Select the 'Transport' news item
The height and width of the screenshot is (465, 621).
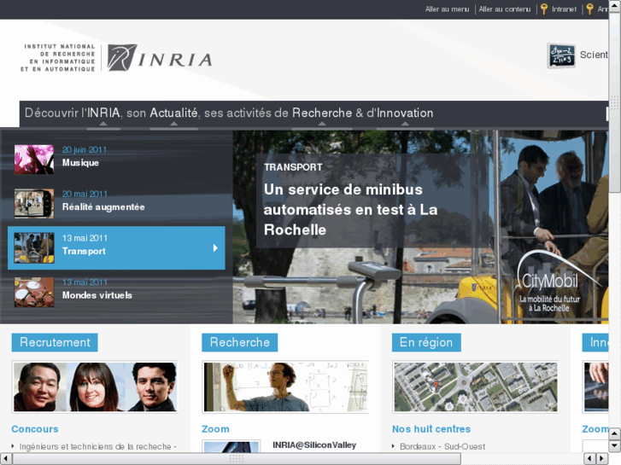tap(116, 248)
